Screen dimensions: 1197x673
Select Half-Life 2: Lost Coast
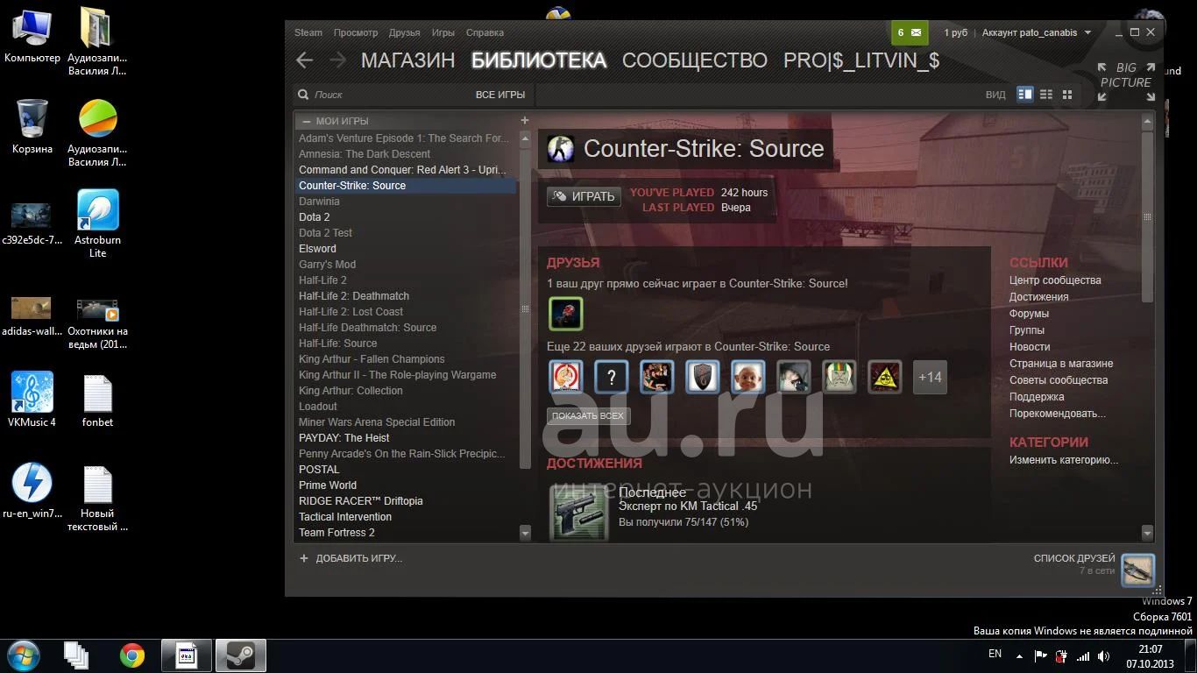click(x=406, y=312)
